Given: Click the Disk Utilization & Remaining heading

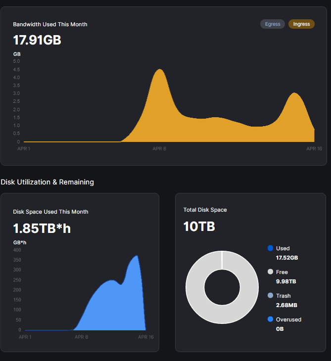Looking at the screenshot, I should click(47, 182).
